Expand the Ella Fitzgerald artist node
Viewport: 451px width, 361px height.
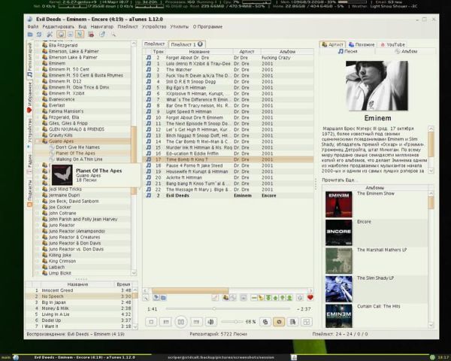tap(38, 45)
